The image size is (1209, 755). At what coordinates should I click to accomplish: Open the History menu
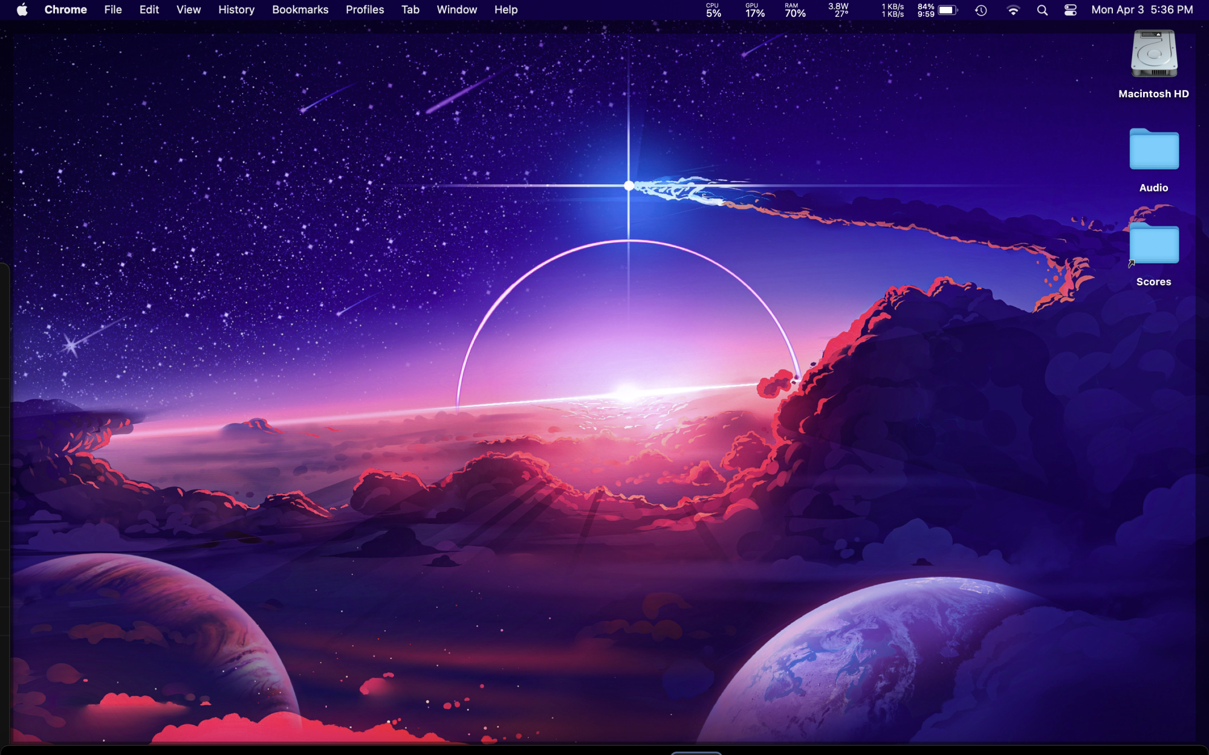tap(236, 10)
